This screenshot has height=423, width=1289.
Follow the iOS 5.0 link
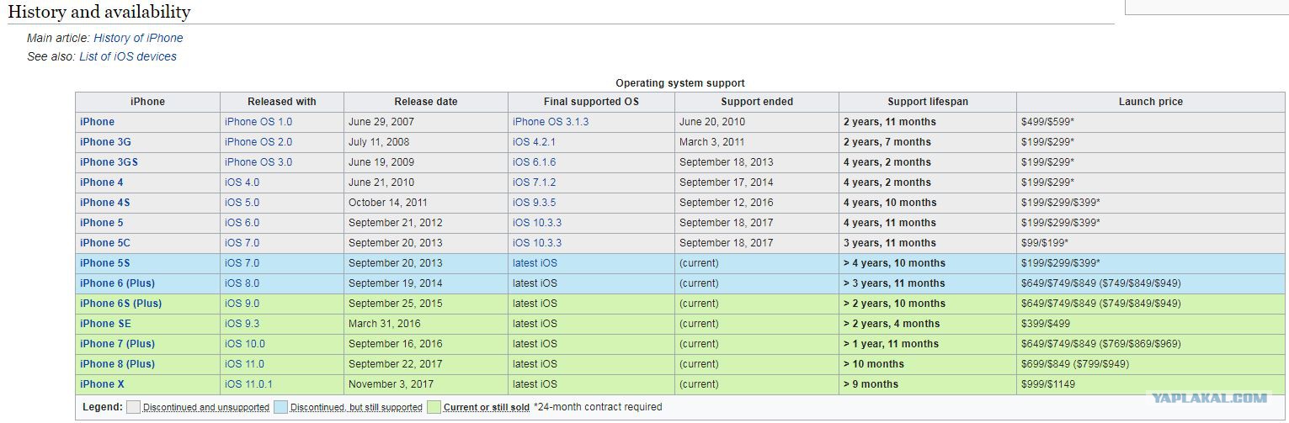tap(242, 203)
